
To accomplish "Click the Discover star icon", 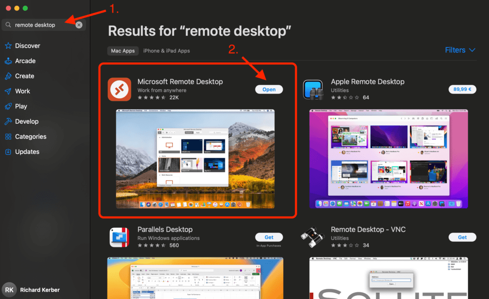I will tap(9, 46).
